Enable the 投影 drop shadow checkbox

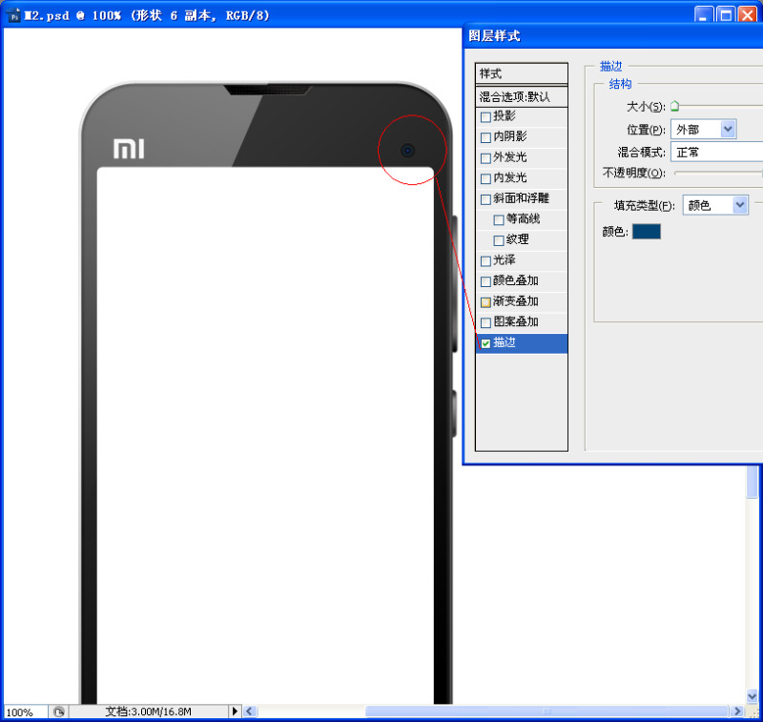click(485, 117)
